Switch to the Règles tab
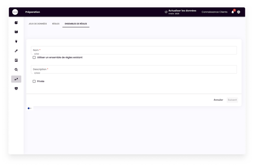The width and height of the screenshot is (254, 165). (x=56, y=24)
